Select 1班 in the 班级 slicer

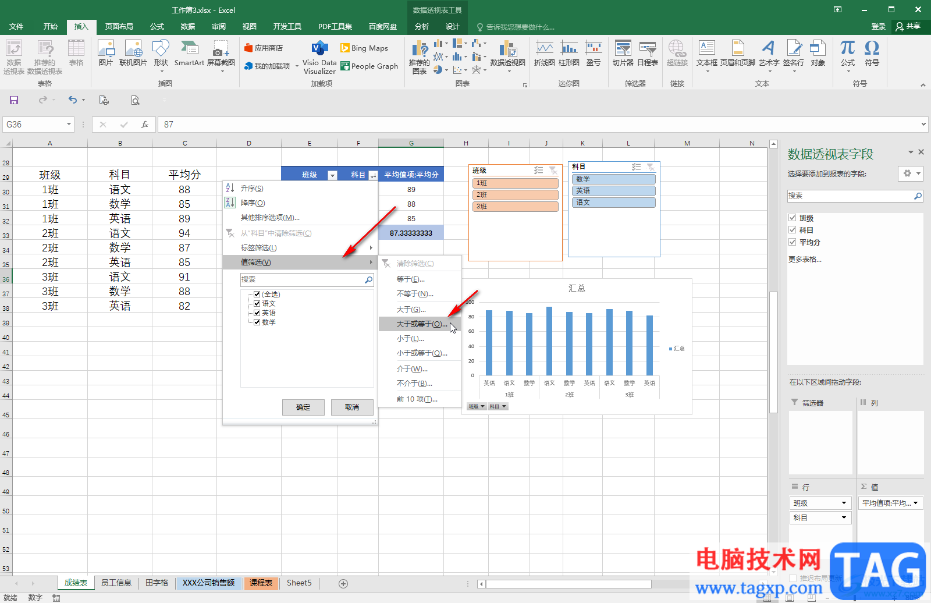[x=516, y=183]
